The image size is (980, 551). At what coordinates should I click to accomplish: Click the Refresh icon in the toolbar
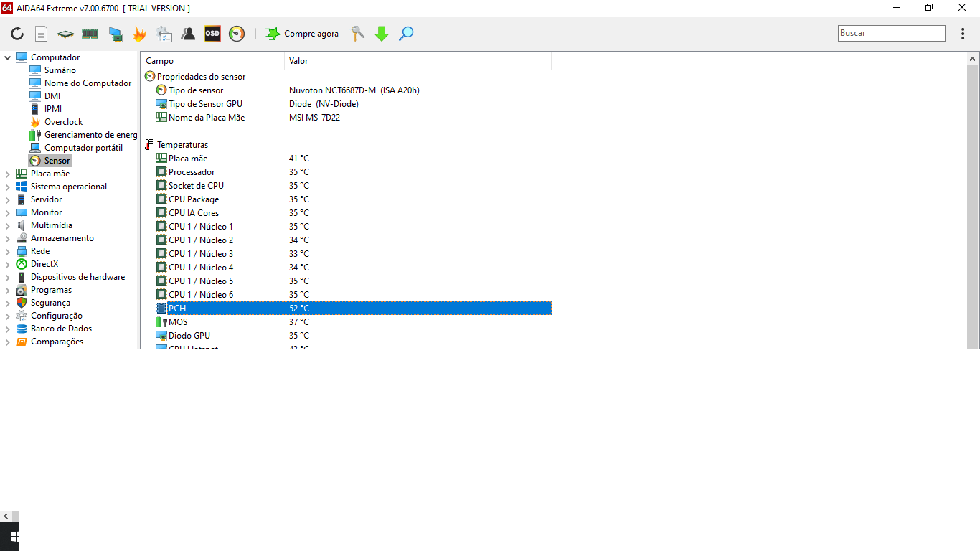[x=17, y=34]
